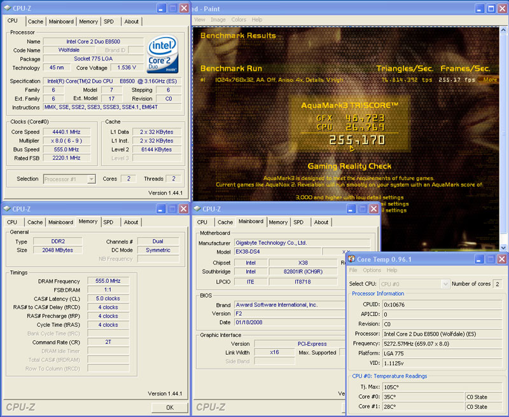Open the View menu in Paint
The height and width of the screenshot is (417, 509).
[200, 20]
